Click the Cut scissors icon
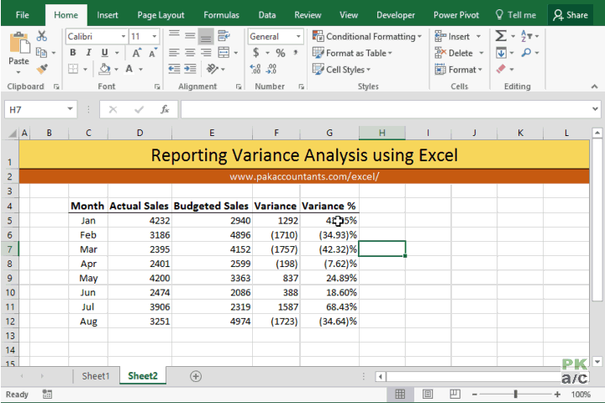The image size is (605, 403). click(x=42, y=36)
